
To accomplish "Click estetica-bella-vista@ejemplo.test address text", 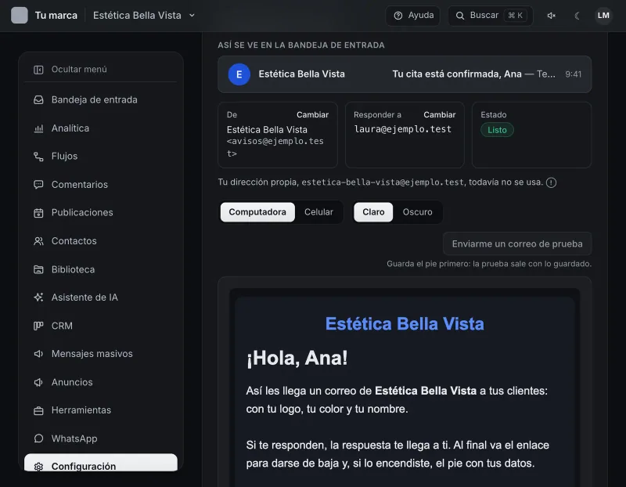I will (x=383, y=182).
